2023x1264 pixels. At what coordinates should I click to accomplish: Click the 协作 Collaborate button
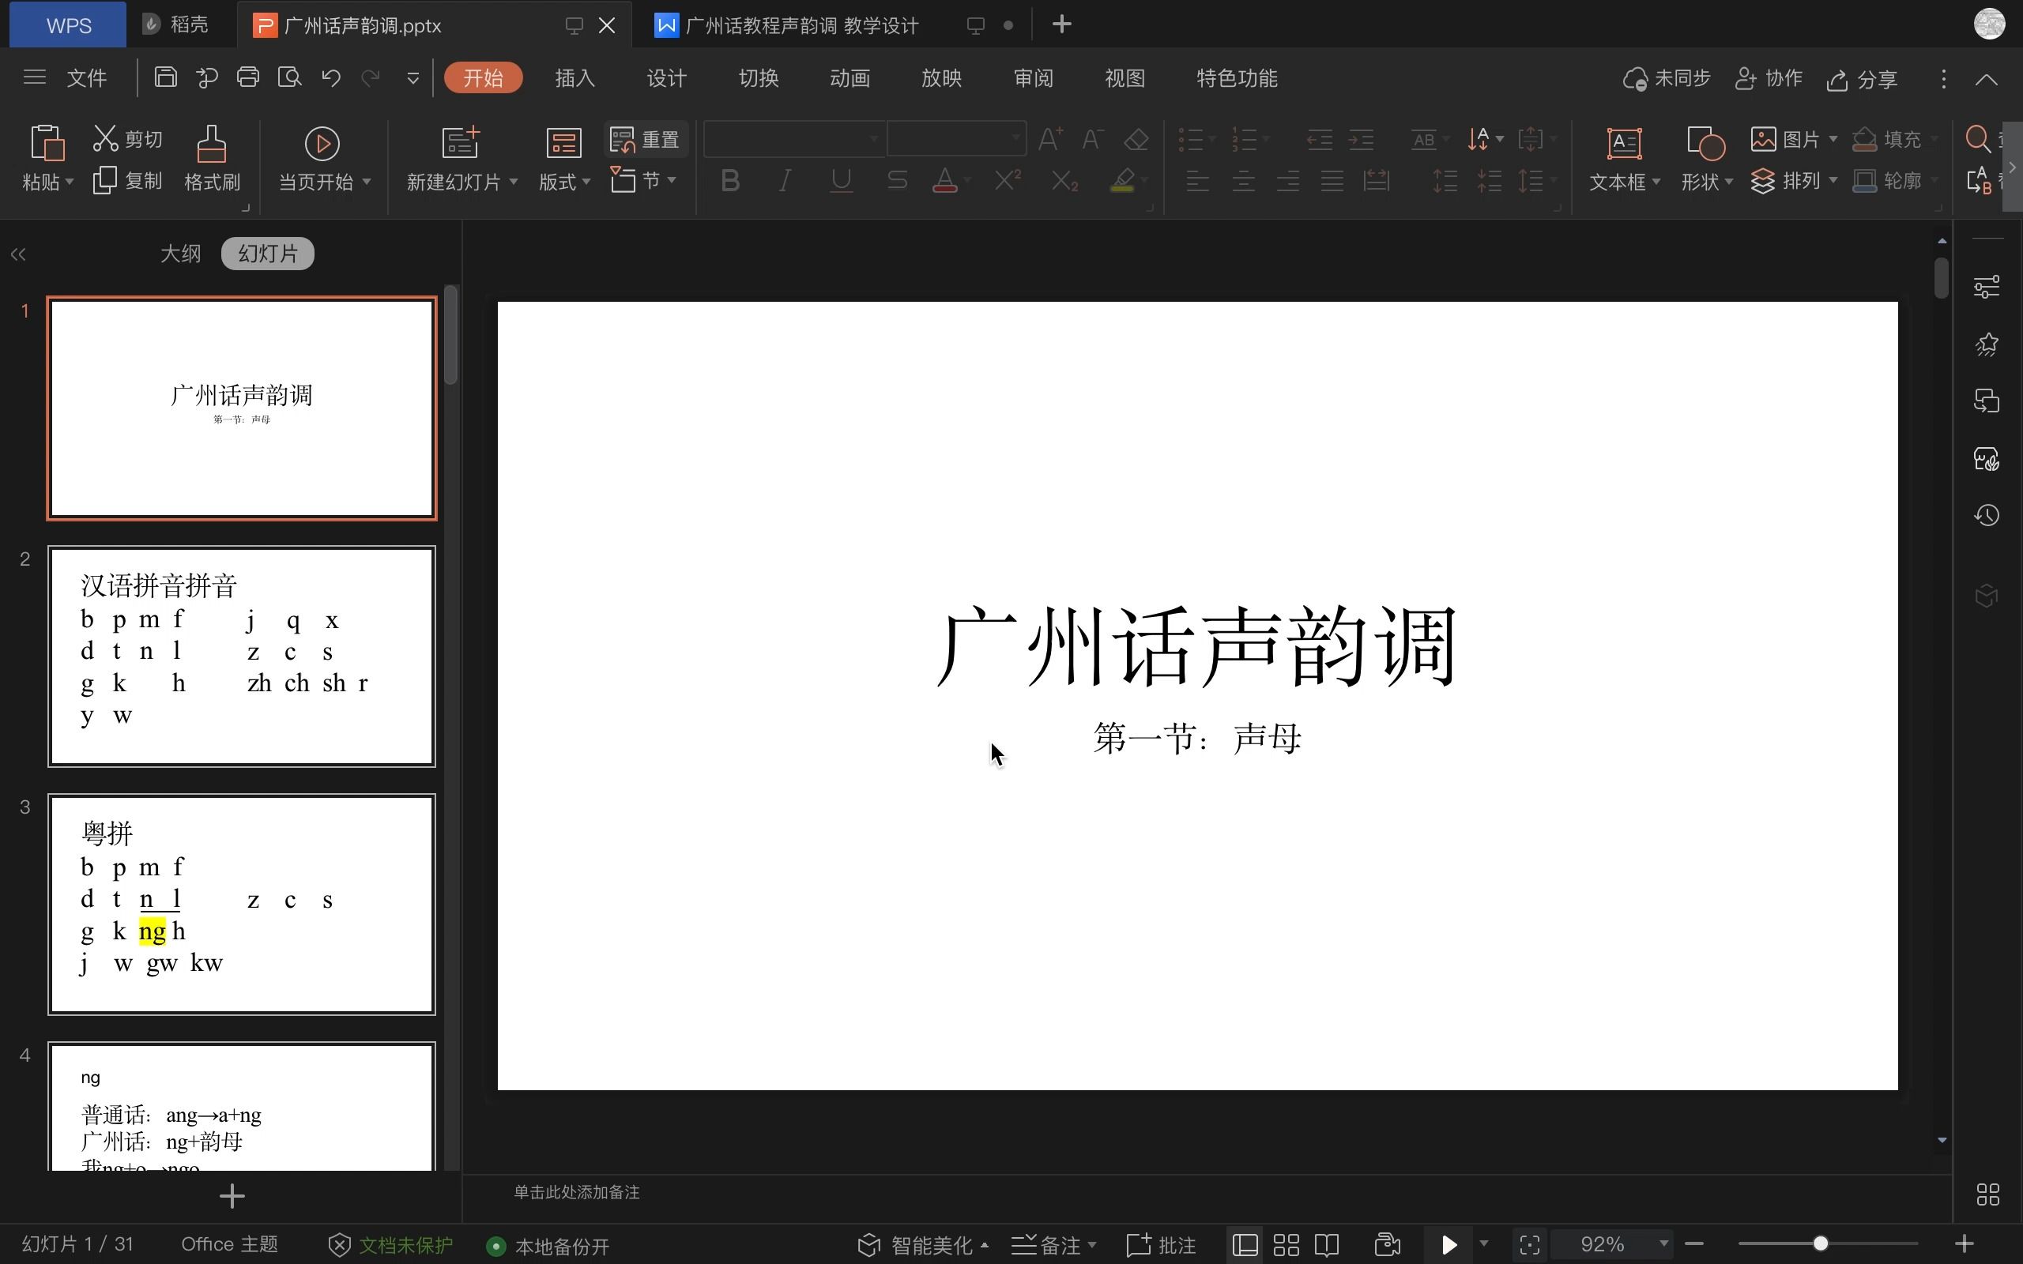point(1769,78)
